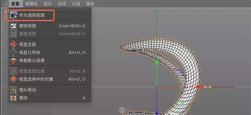Open the 显示 menu
Viewport: 251px width, 115px height.
48,4
